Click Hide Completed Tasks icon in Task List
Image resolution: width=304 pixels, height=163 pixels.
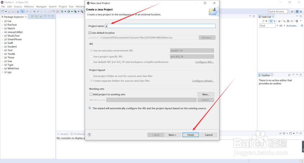click(x=284, y=21)
